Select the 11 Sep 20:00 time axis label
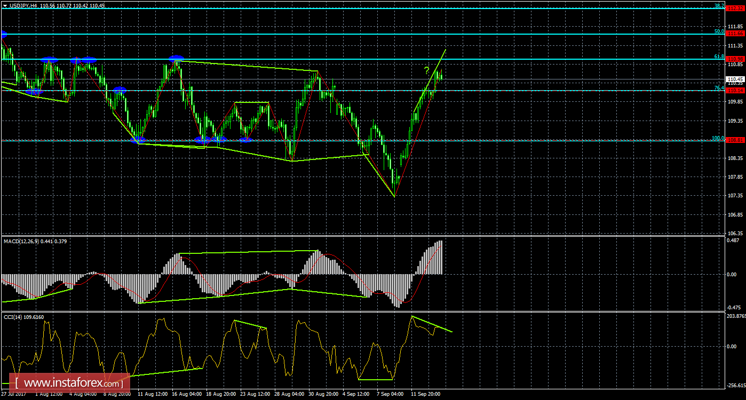This screenshot has height=400, width=746. pos(425,394)
